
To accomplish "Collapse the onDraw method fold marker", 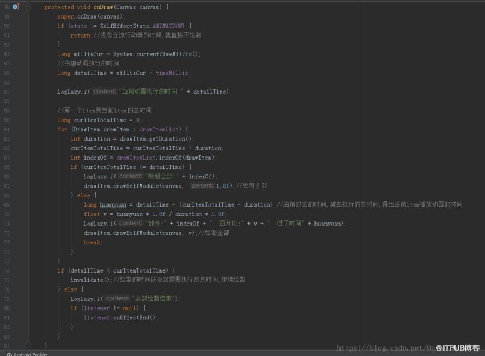I will click(28, 6).
